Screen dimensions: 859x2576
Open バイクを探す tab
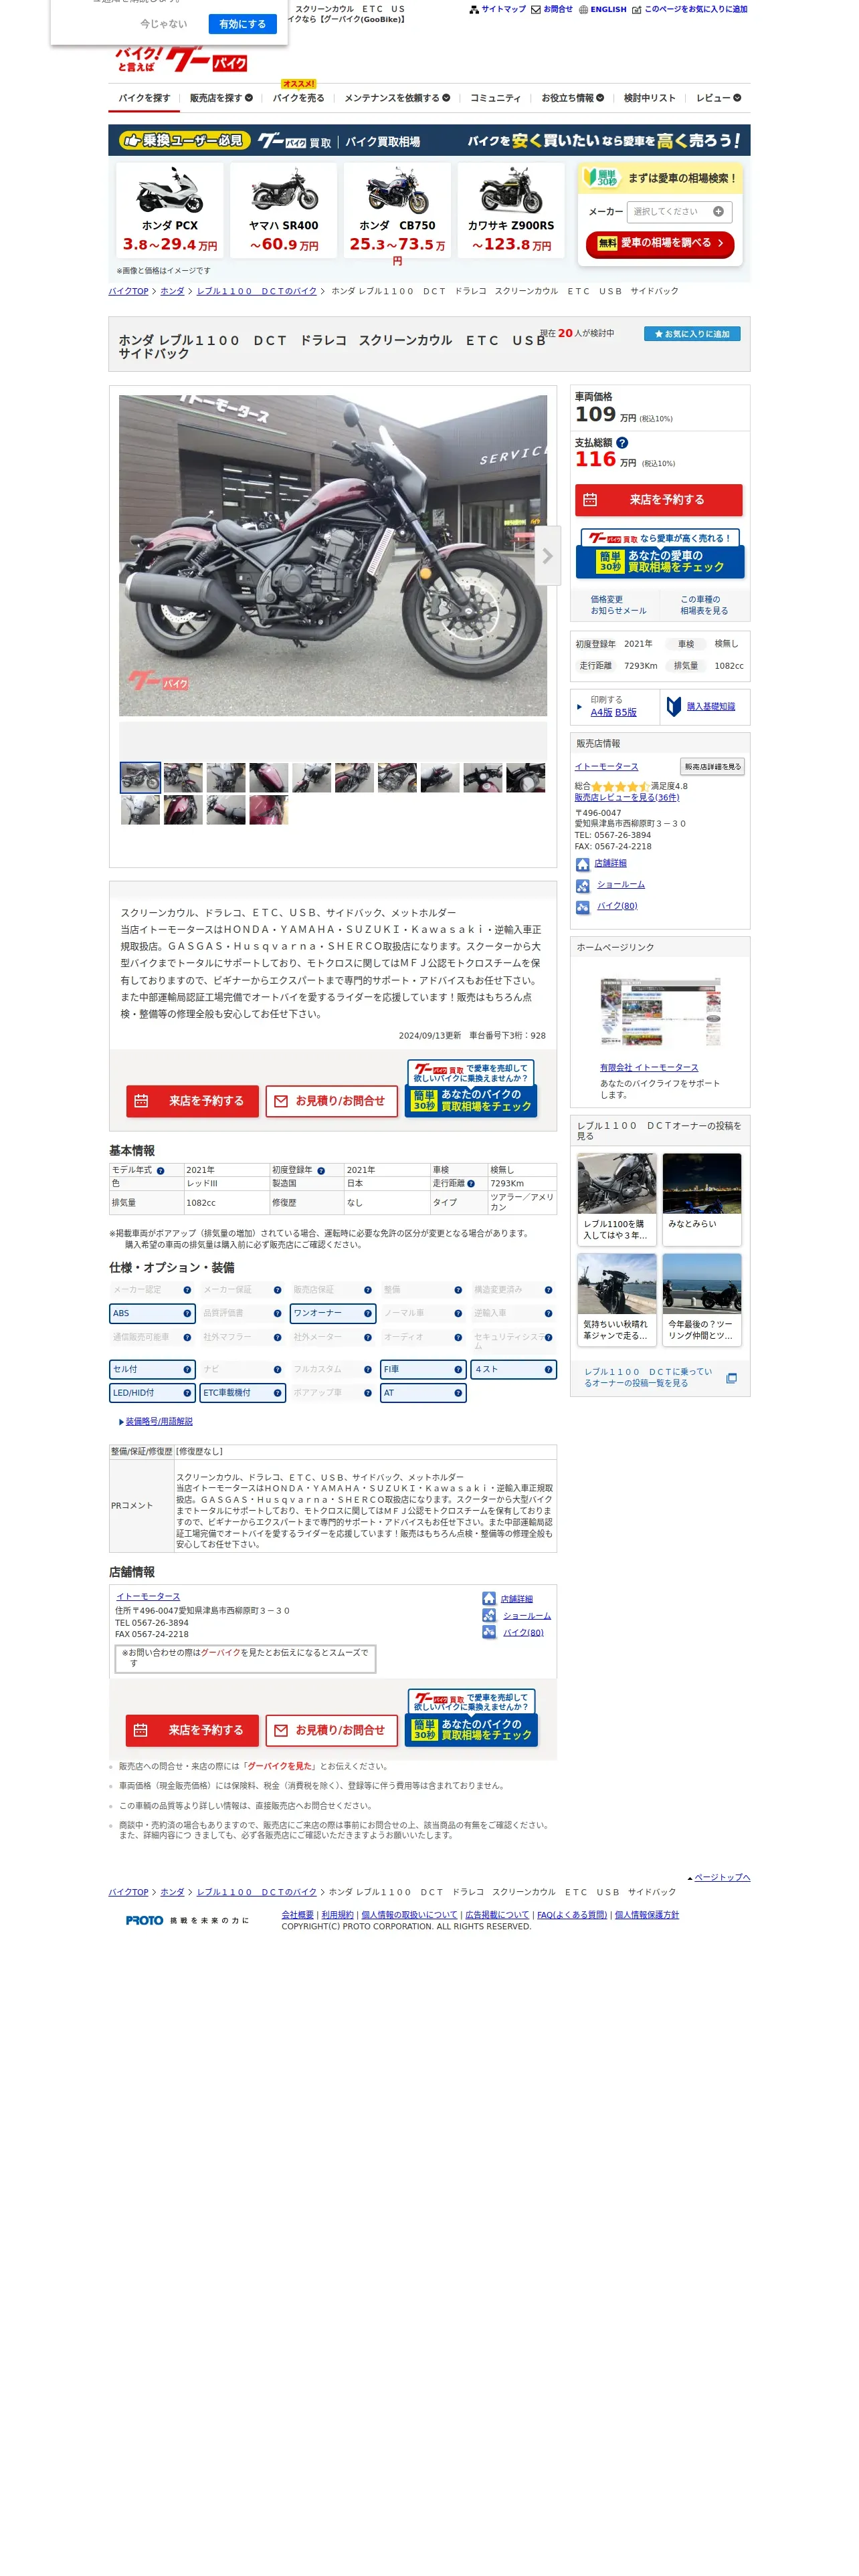tap(144, 98)
